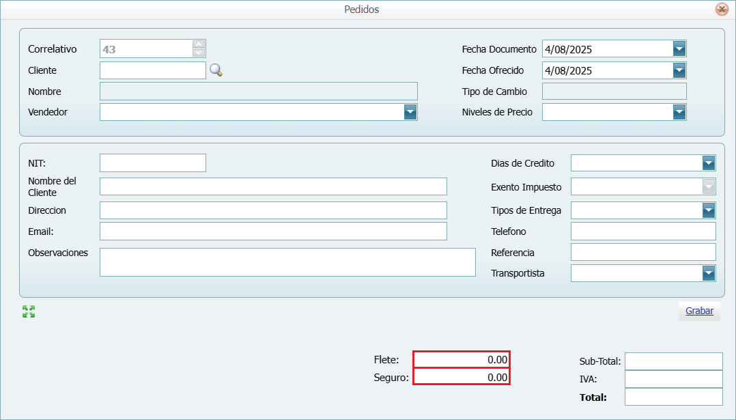Expand the Tipos de Entrega dropdown

click(708, 210)
